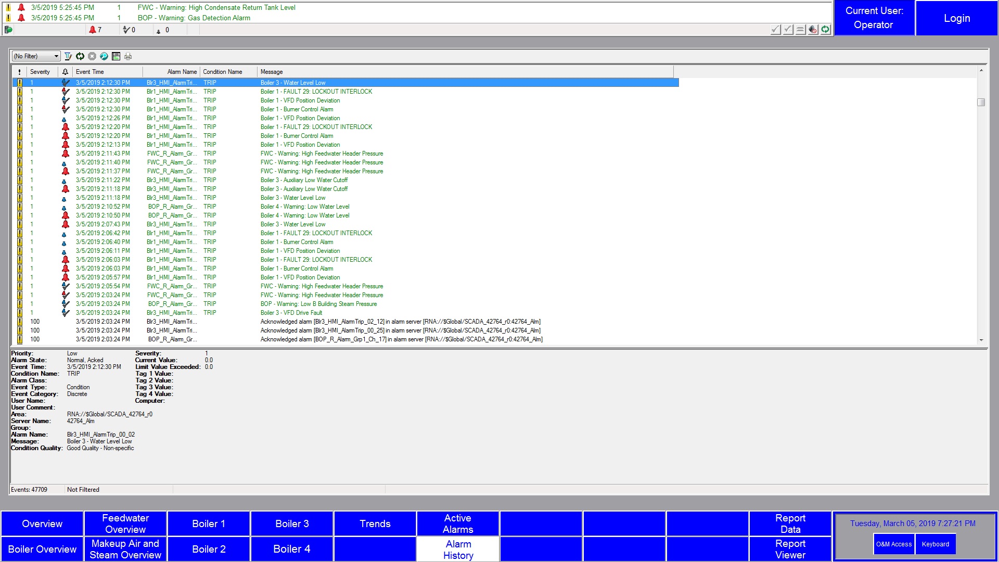Click acknowledge-with-comment checkmark icon in banner
The image size is (999, 562).
point(788,30)
